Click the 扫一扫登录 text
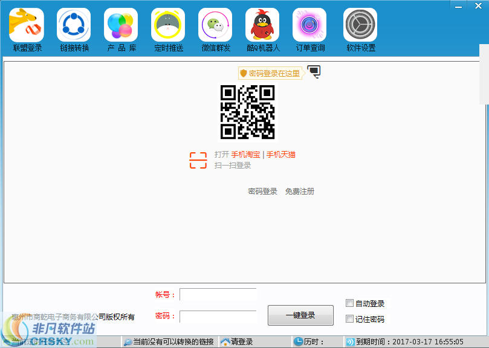The height and width of the screenshot is (348, 489). [233, 166]
